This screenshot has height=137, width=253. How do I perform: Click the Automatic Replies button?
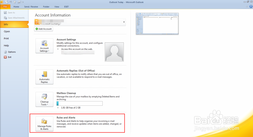(x=44, y=77)
